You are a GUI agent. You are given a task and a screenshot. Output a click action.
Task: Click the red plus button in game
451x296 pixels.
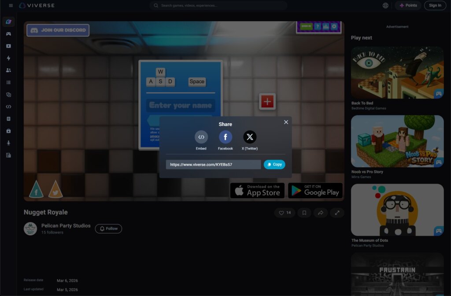(x=267, y=101)
